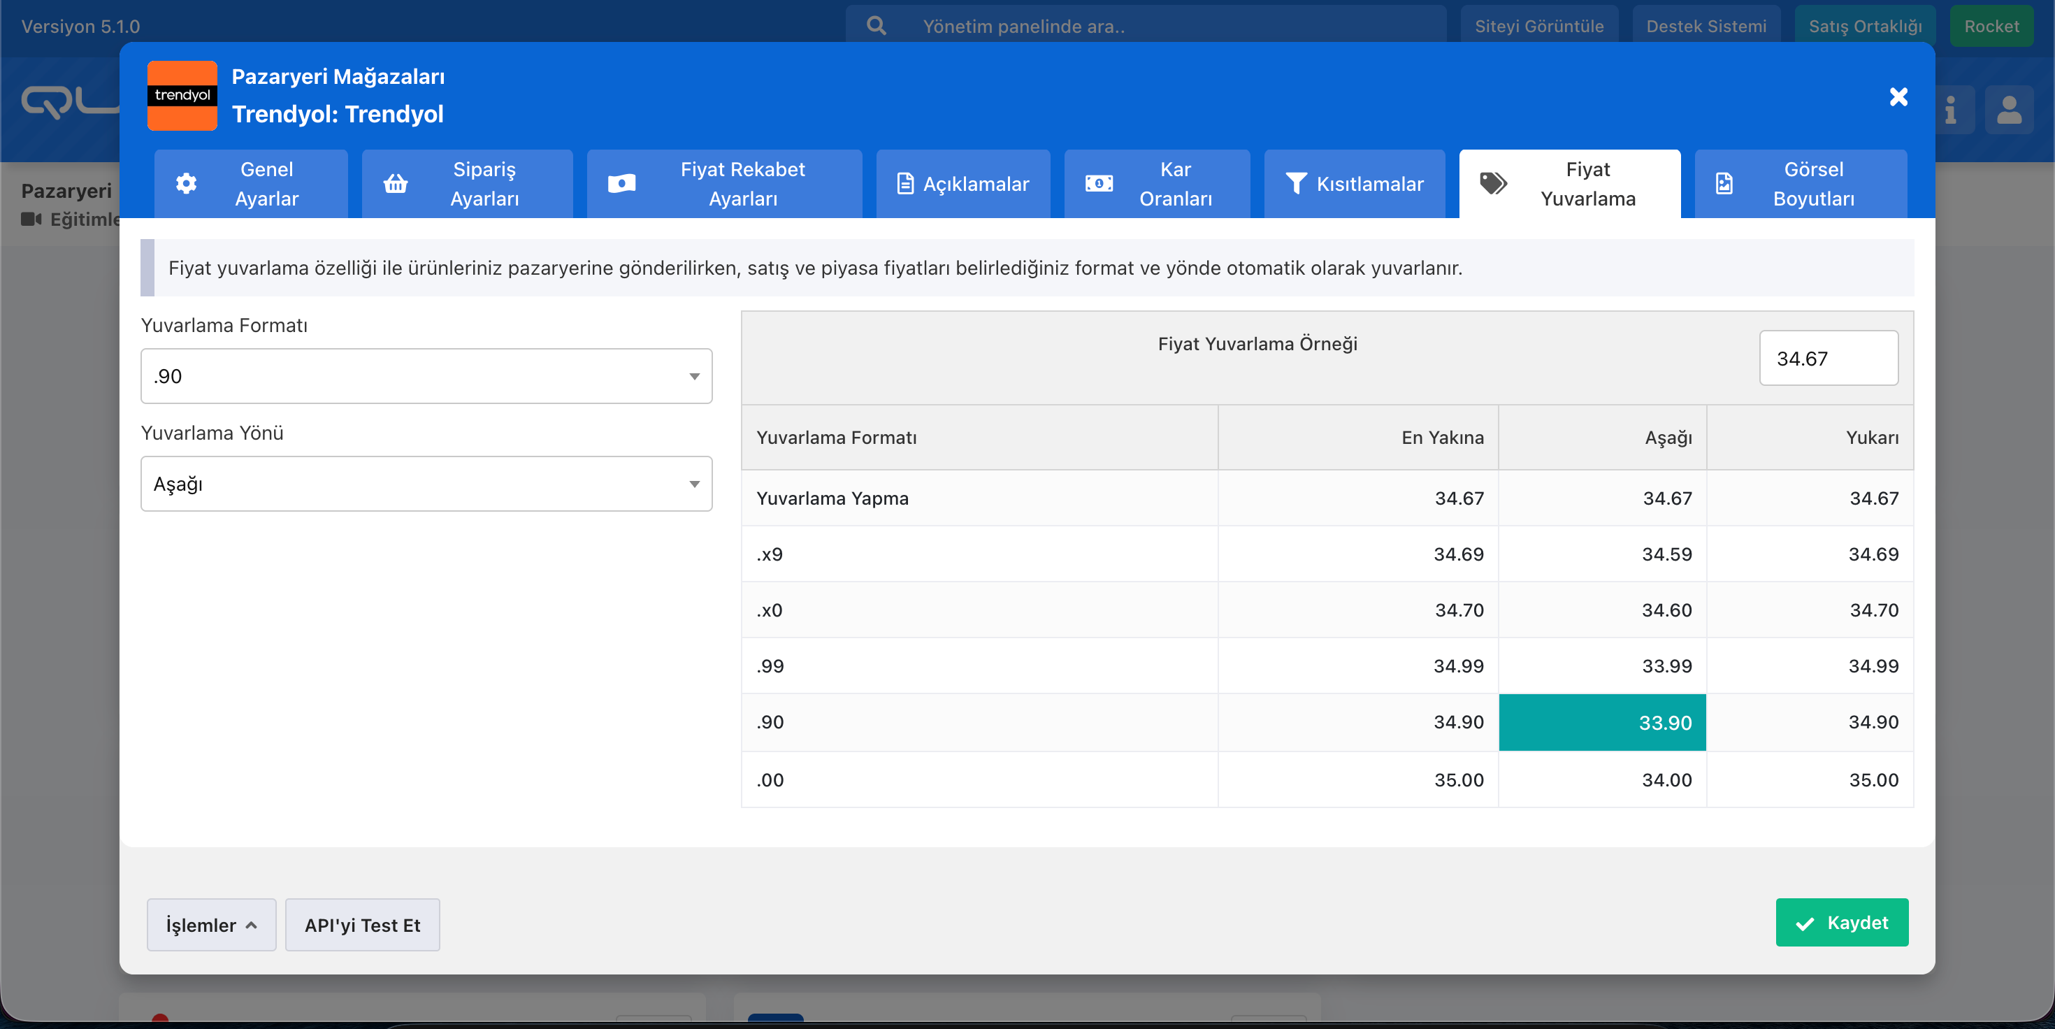This screenshot has width=2055, height=1029.
Task: Click the example price input showing 34.67
Action: point(1828,358)
